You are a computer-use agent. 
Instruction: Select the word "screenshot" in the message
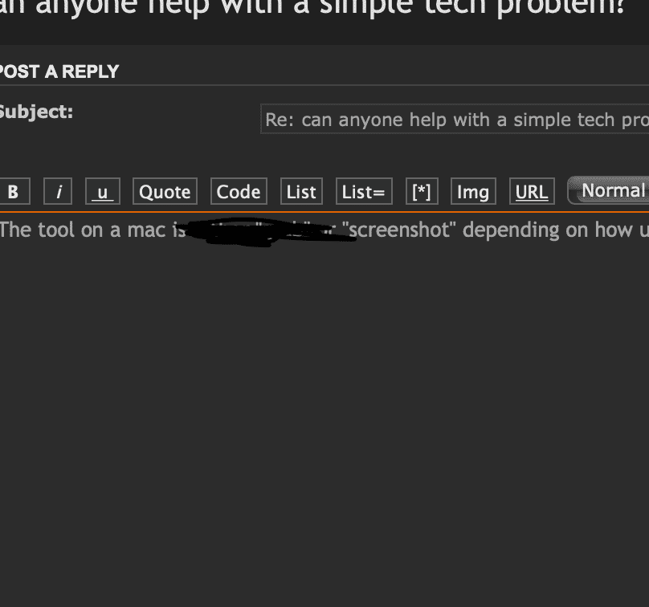[399, 230]
